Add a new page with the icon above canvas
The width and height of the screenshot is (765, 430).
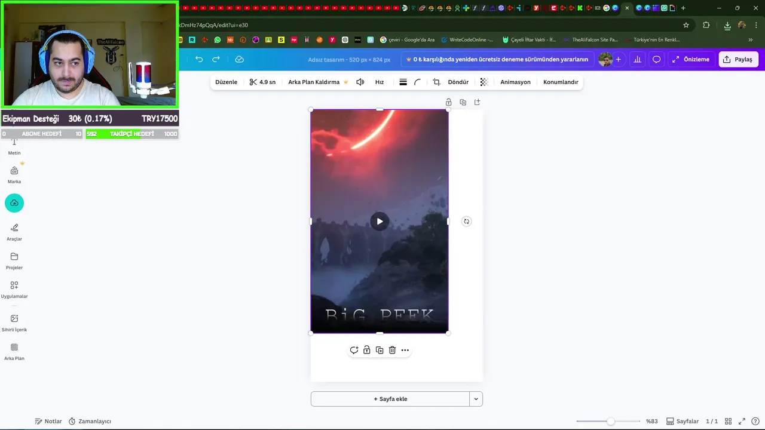[x=477, y=102]
